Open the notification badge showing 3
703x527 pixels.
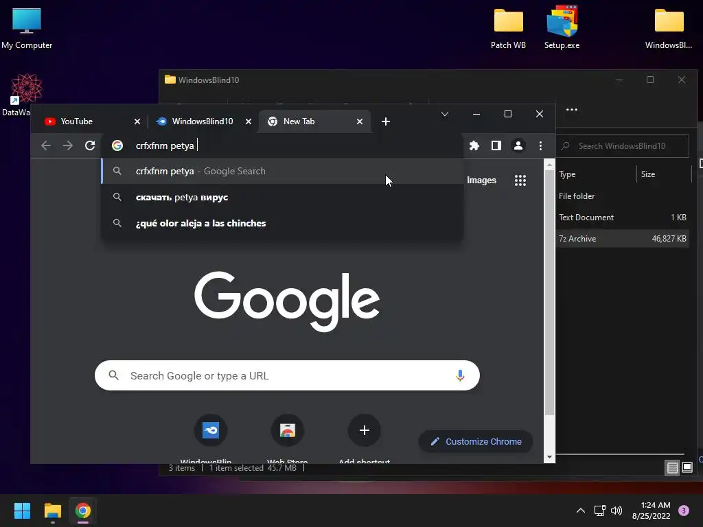click(684, 511)
